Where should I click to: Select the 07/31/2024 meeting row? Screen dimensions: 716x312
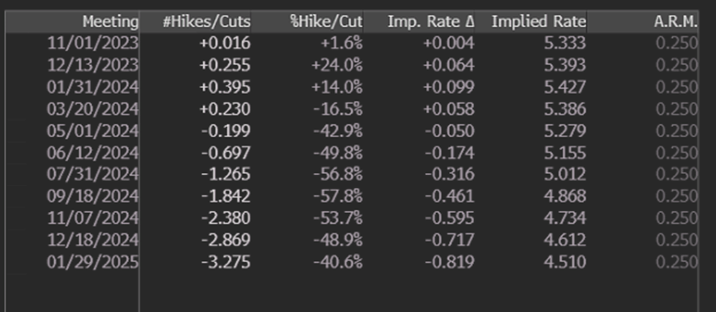351,174
